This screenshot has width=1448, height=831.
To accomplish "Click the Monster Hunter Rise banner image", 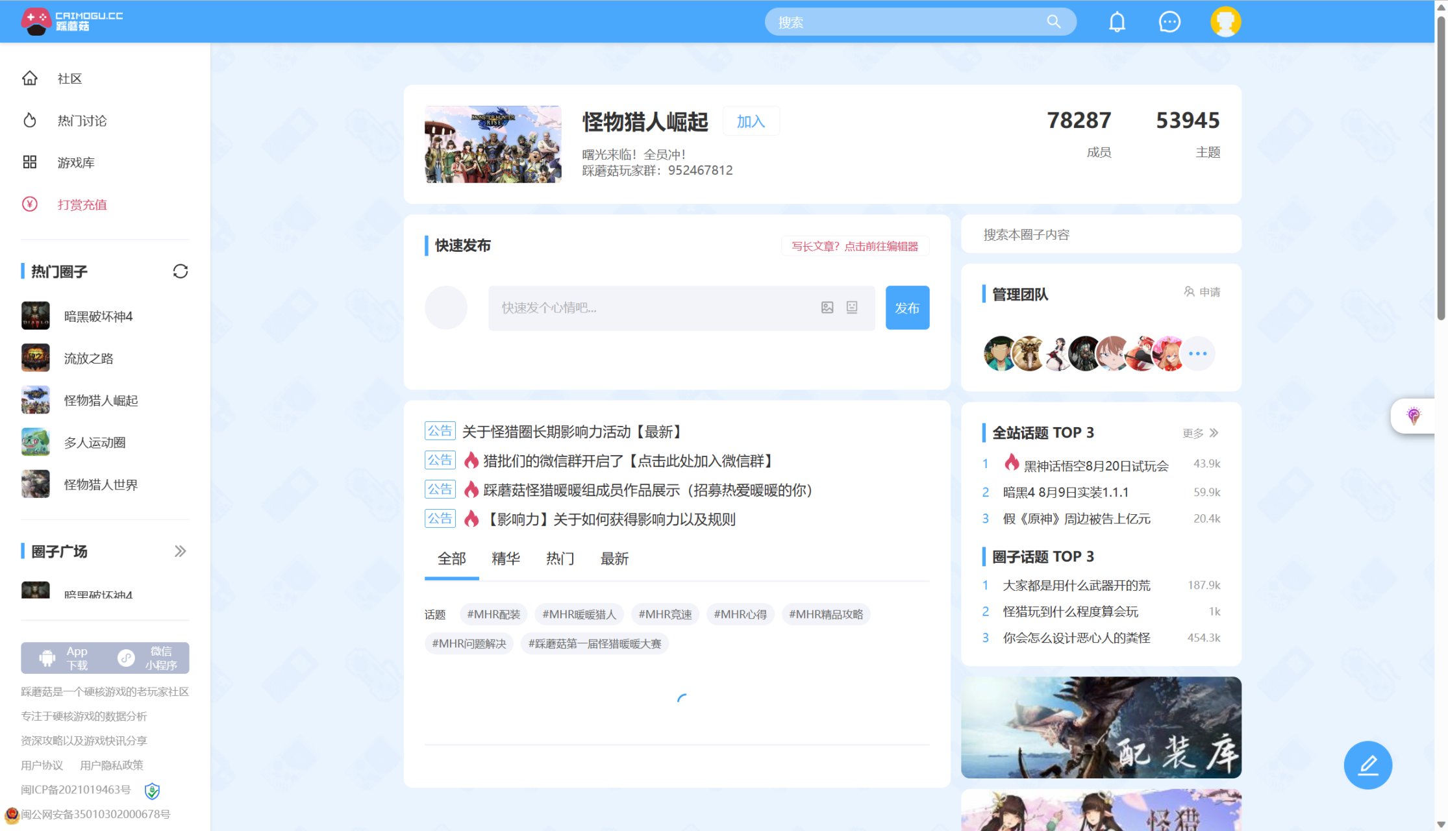I will click(493, 144).
